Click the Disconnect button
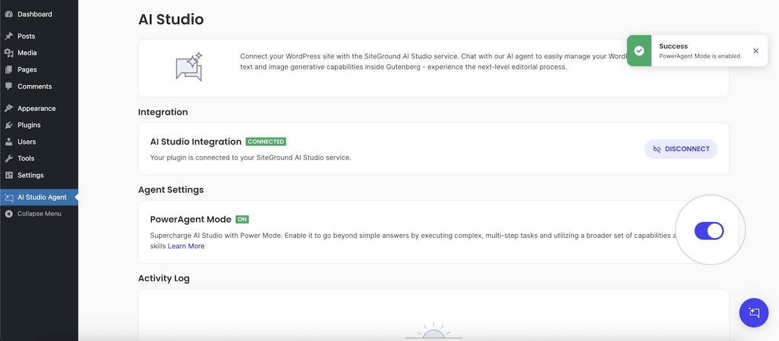The width and height of the screenshot is (779, 341). tap(681, 149)
